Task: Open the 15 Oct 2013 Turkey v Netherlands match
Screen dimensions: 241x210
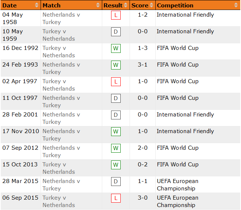Action: pyautogui.click(x=59, y=168)
